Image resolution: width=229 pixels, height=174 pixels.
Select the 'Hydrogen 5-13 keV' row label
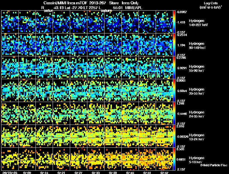tap(197, 160)
